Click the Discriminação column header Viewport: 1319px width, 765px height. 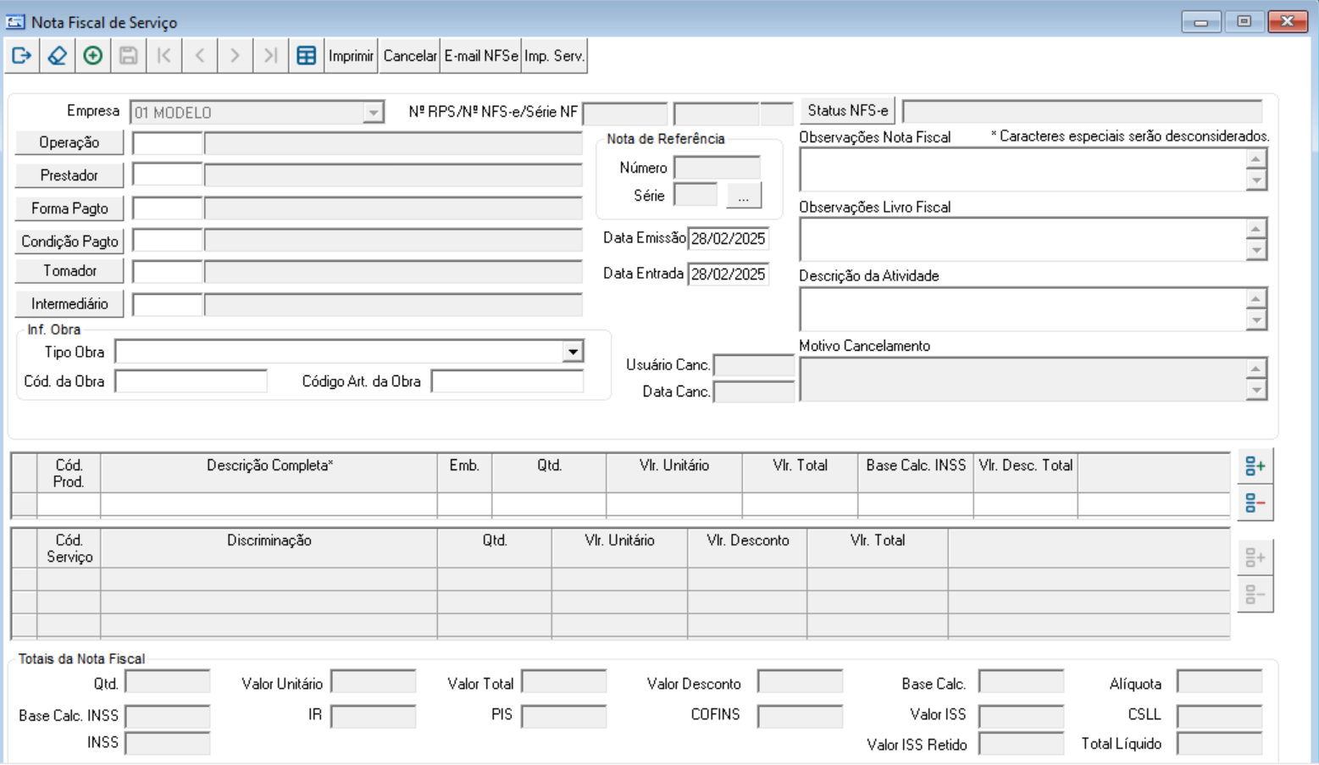click(269, 547)
